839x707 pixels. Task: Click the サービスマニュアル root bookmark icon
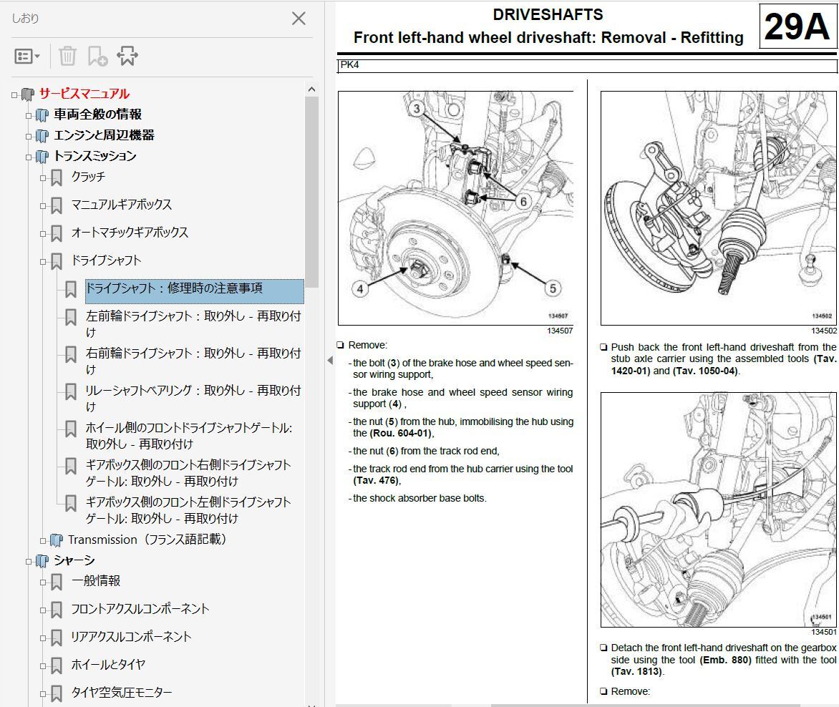click(28, 94)
